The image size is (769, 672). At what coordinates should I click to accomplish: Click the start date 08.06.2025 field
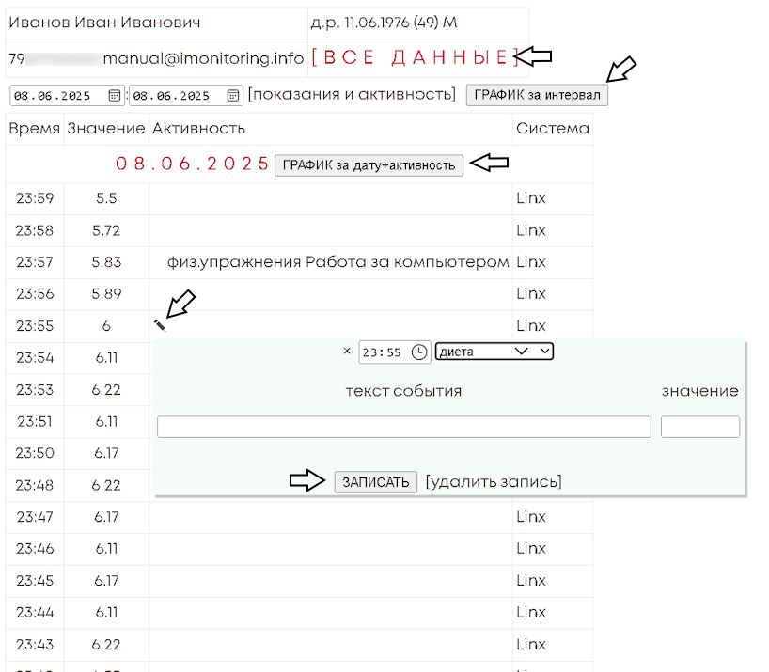56,95
